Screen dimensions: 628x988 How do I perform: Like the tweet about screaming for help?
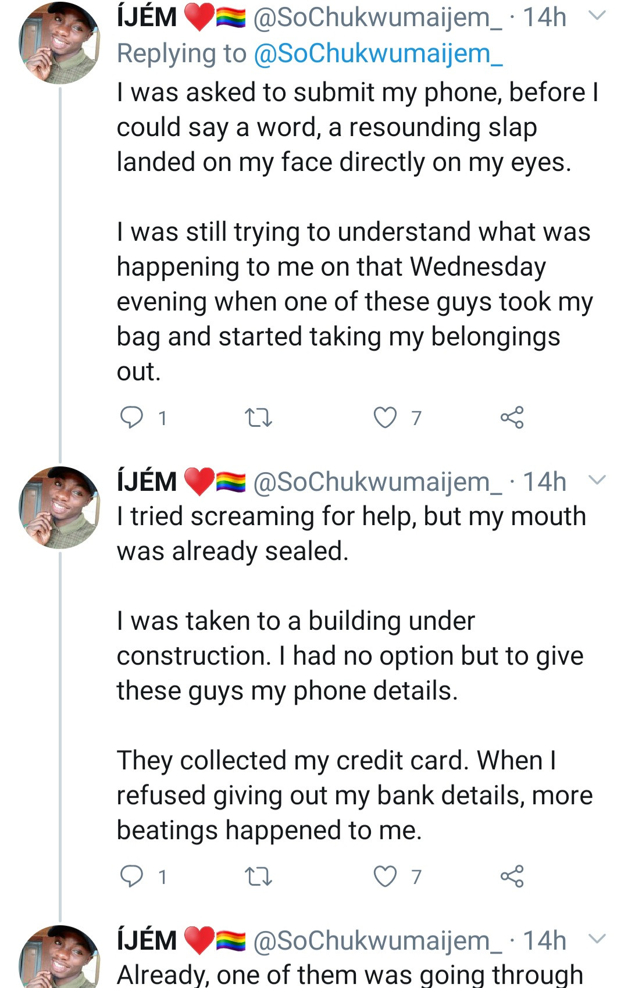(x=385, y=876)
